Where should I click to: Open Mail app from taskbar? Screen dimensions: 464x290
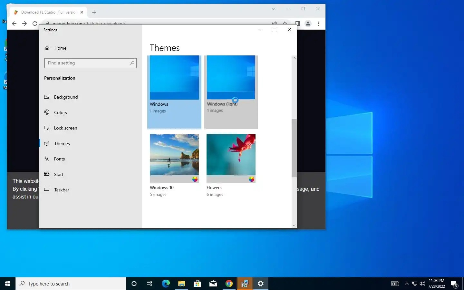click(213, 284)
